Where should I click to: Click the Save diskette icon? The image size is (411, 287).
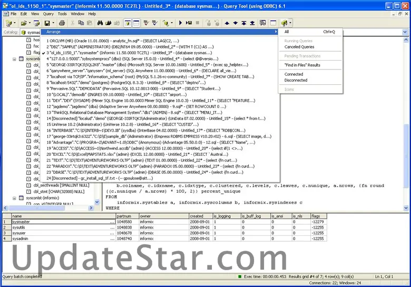[47, 23]
